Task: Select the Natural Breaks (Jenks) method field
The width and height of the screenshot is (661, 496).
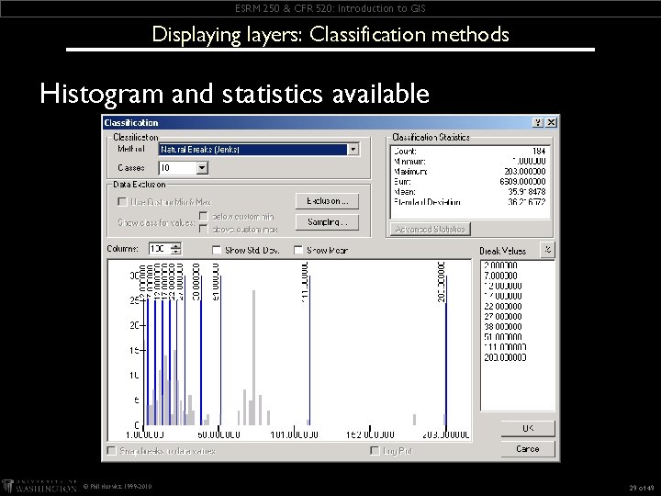Action: (x=253, y=150)
